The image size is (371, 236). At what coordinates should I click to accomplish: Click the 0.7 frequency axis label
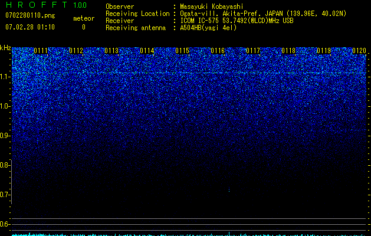point(5,195)
